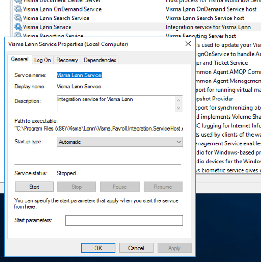Click gear icon of Visma Lønn OnDemand Service
This screenshot has height=262, width=261.
(18, 9)
